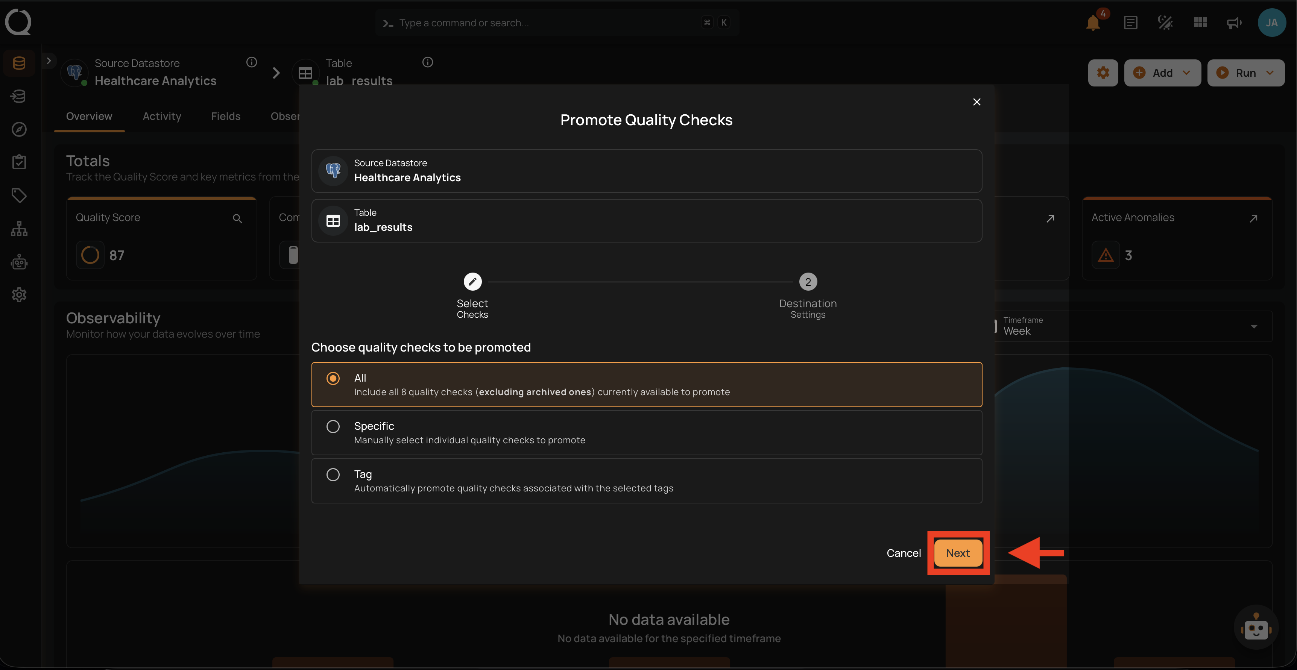The width and height of the screenshot is (1297, 670).
Task: Open the hierarchy tree sidebar icon
Action: (19, 229)
